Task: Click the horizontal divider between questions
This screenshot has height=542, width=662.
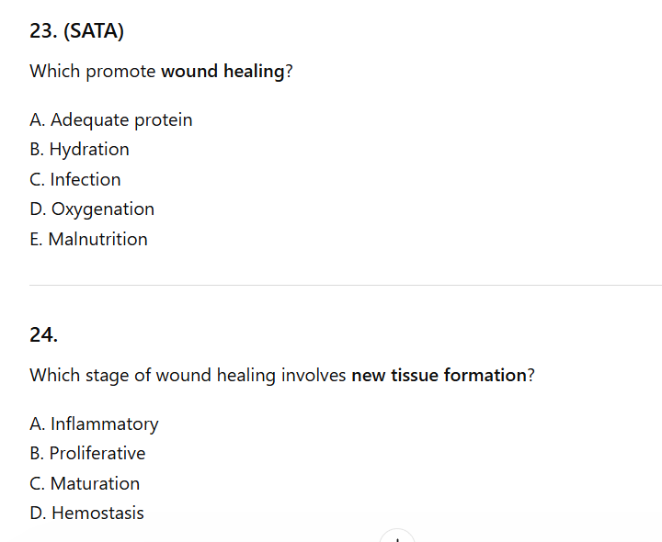Action: tap(345, 285)
